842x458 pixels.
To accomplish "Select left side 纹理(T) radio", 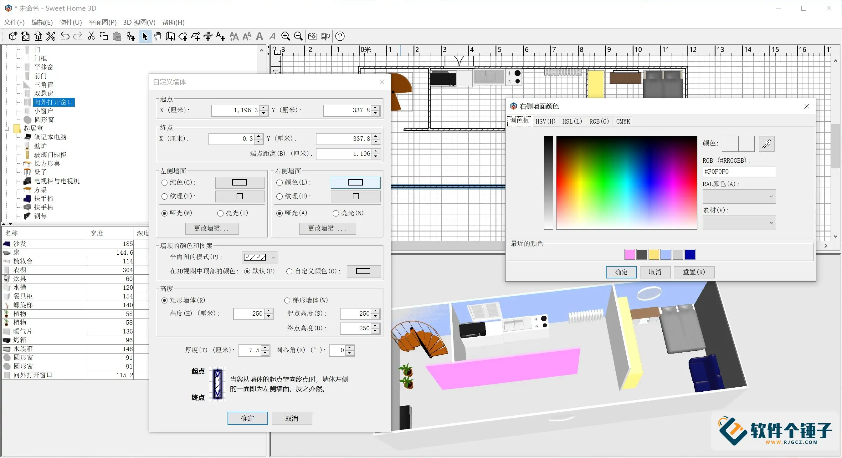I will [164, 196].
